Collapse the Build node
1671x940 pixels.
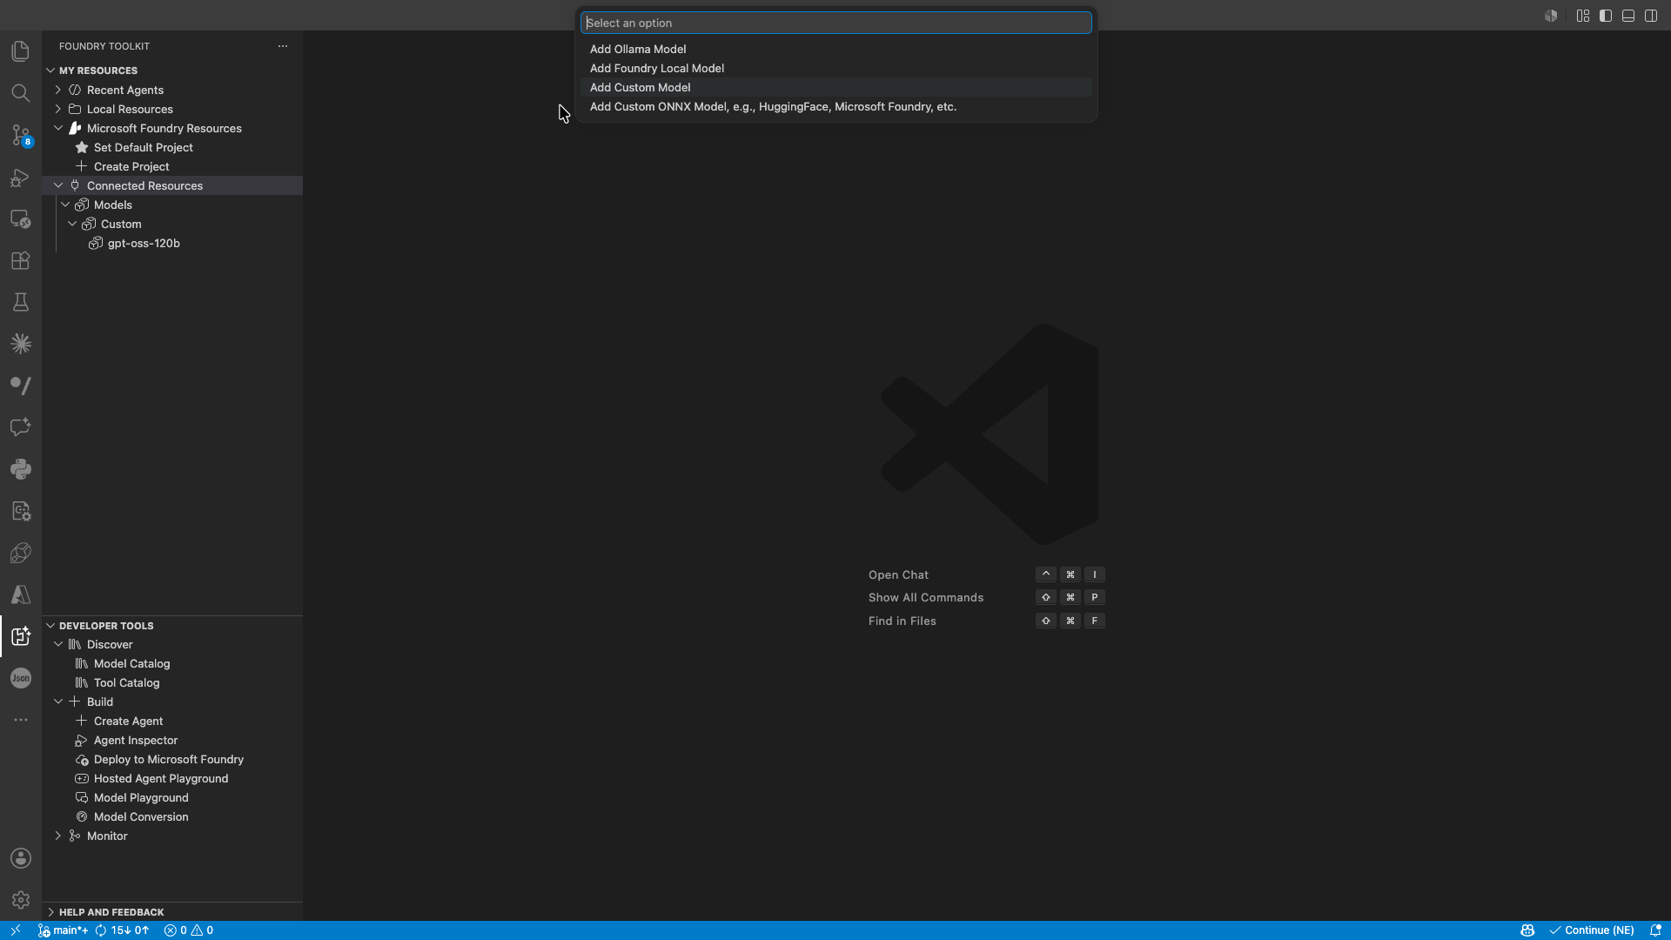coord(58,702)
